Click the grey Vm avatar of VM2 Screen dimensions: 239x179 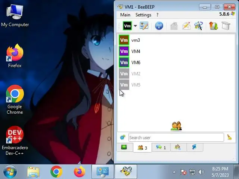[124, 74]
